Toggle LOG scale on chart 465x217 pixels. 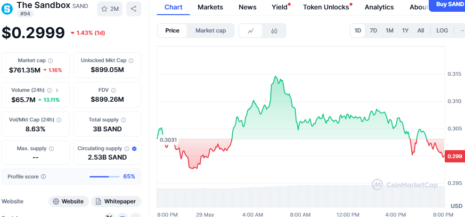click(x=442, y=31)
